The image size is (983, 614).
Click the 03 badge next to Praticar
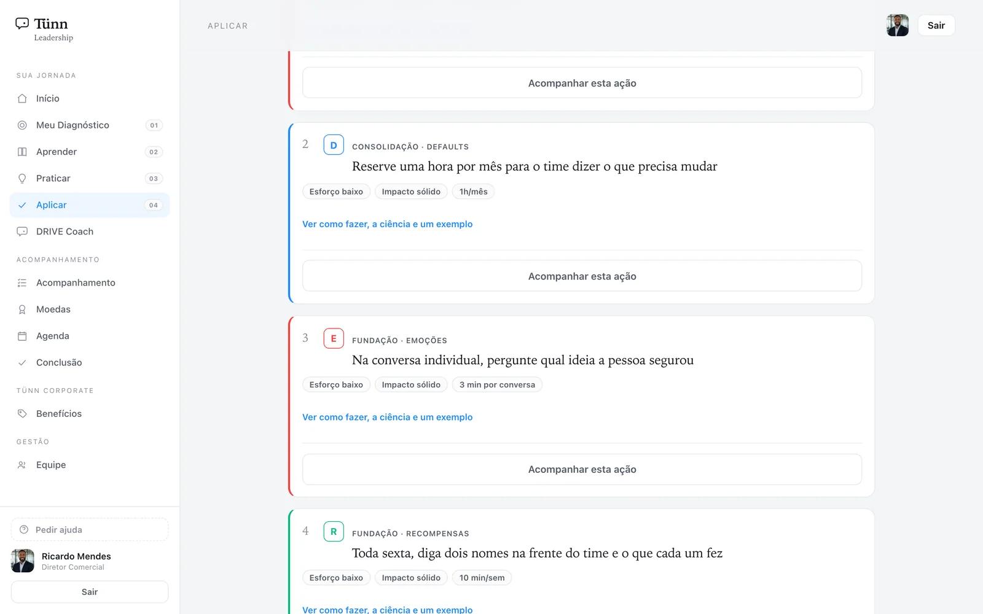click(x=154, y=179)
